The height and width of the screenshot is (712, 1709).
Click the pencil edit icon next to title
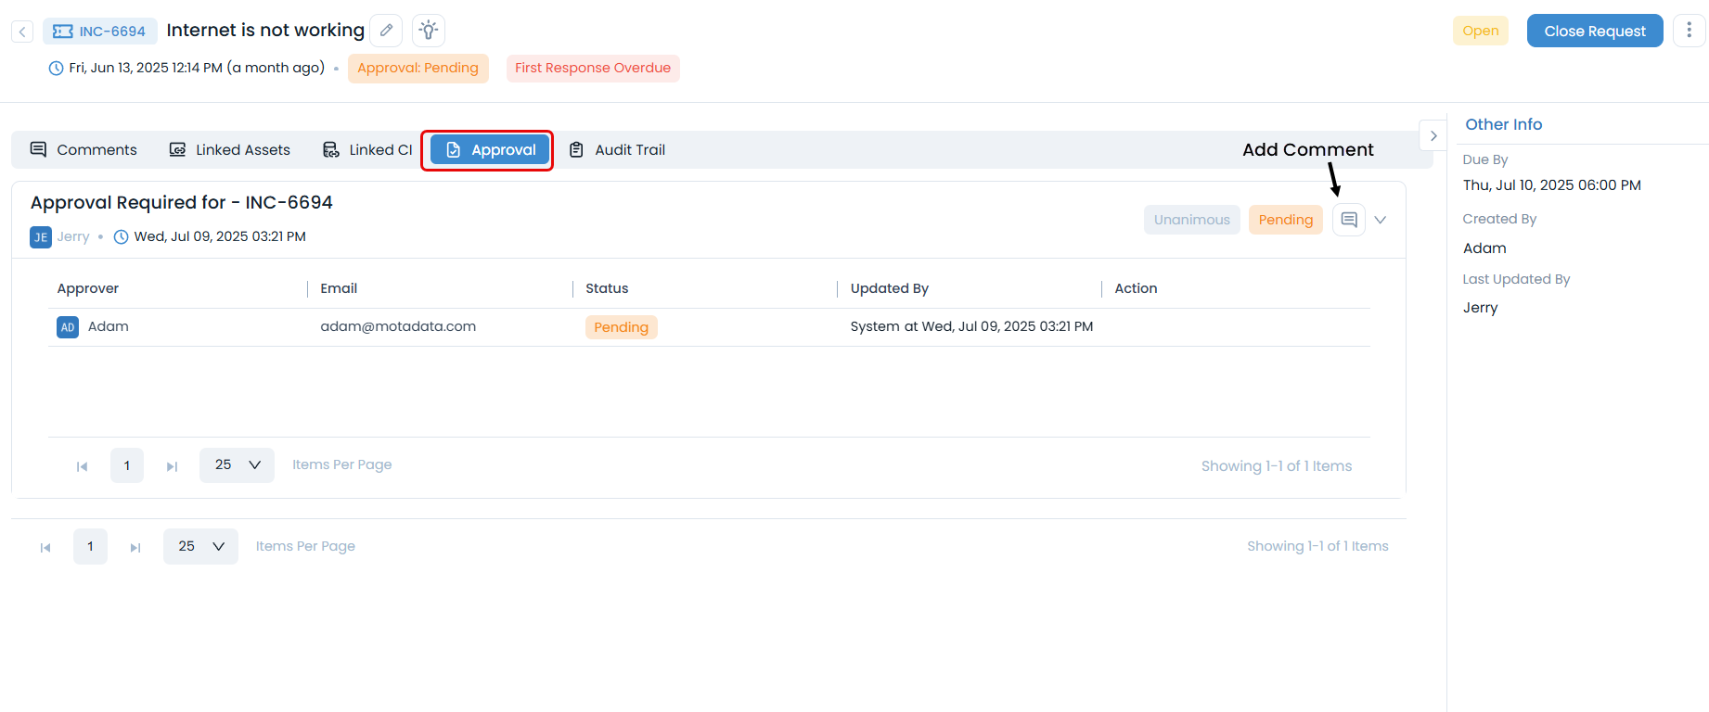click(386, 31)
